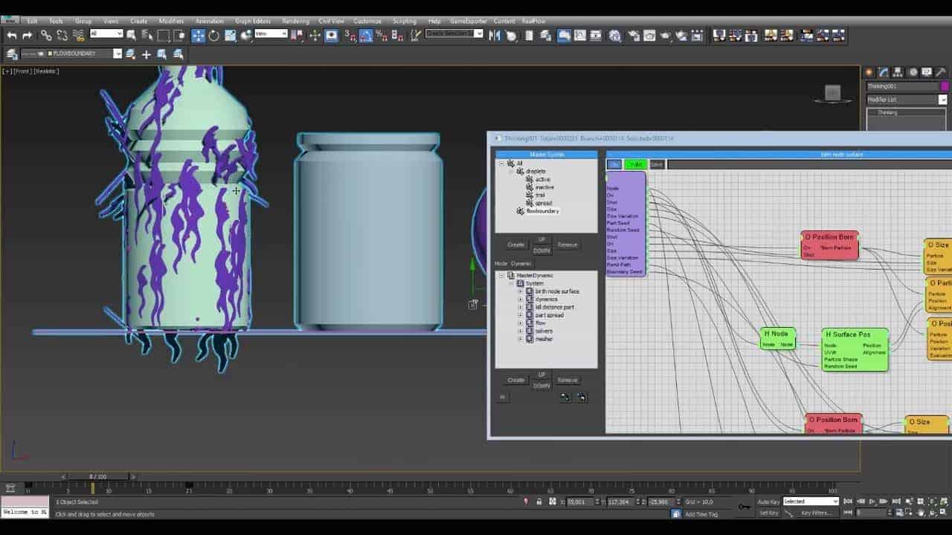
Task: Select the Rotate transform tool
Action: point(214,35)
